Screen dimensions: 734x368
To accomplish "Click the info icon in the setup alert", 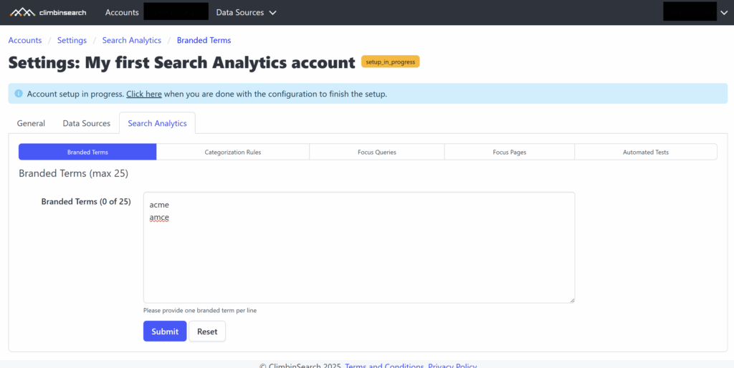I will point(19,94).
